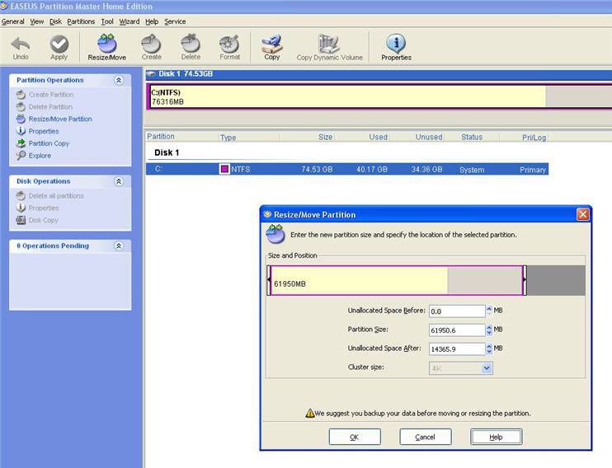Click Cancel in Resize/Move dialog
The height and width of the screenshot is (468, 612).
(425, 437)
